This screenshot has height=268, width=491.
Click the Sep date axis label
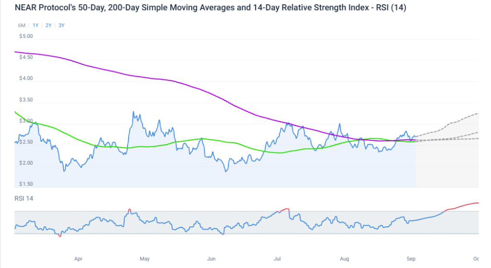(x=411, y=258)
